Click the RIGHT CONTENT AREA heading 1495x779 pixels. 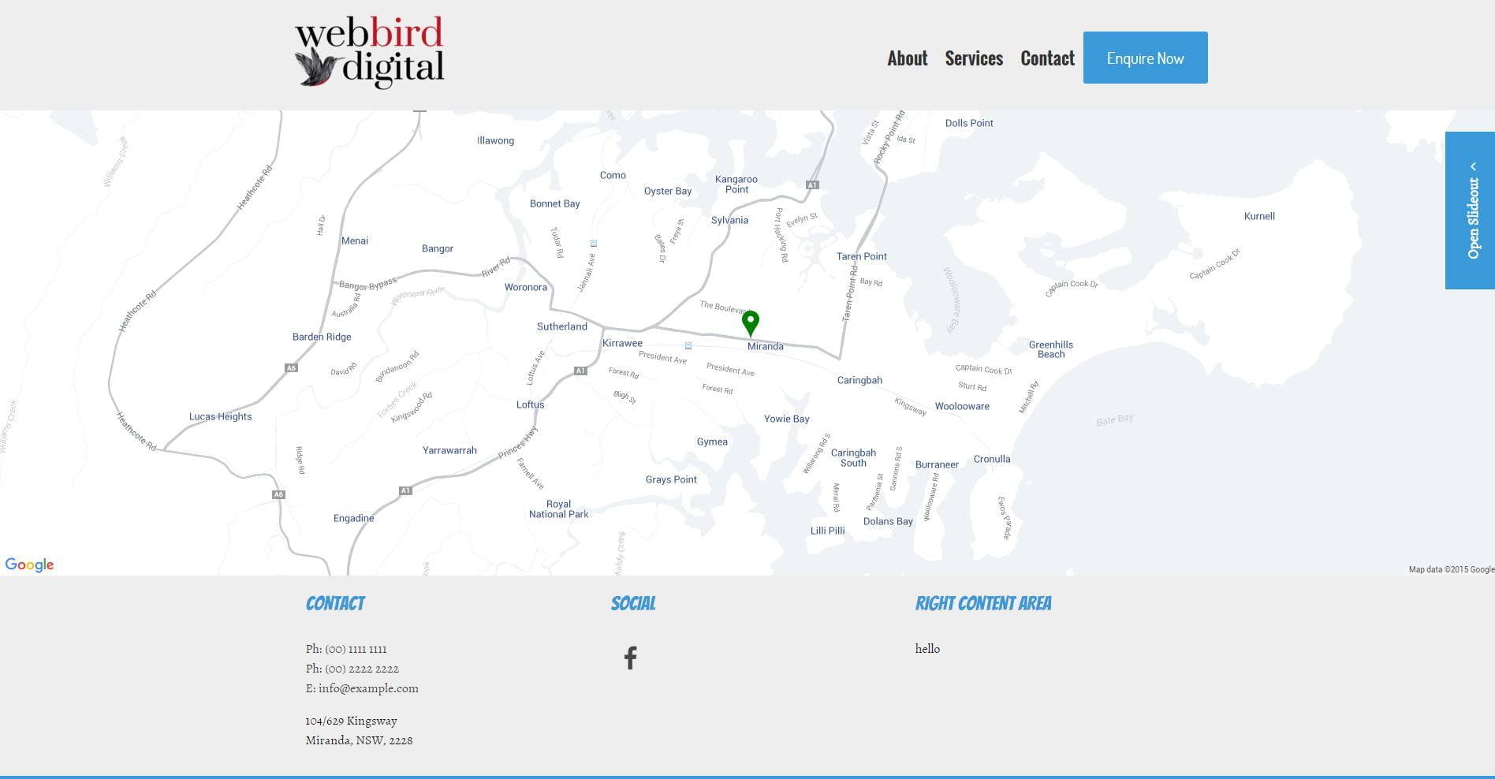click(983, 603)
